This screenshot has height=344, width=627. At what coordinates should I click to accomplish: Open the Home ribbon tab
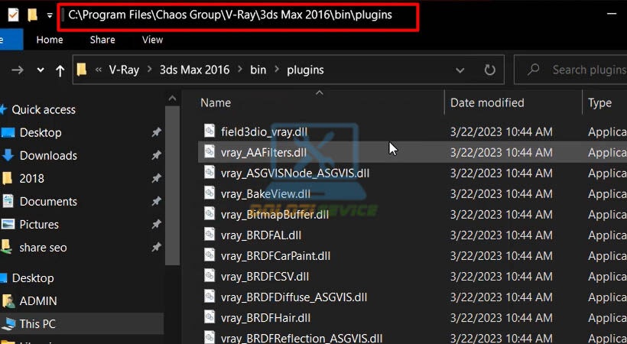(x=50, y=40)
